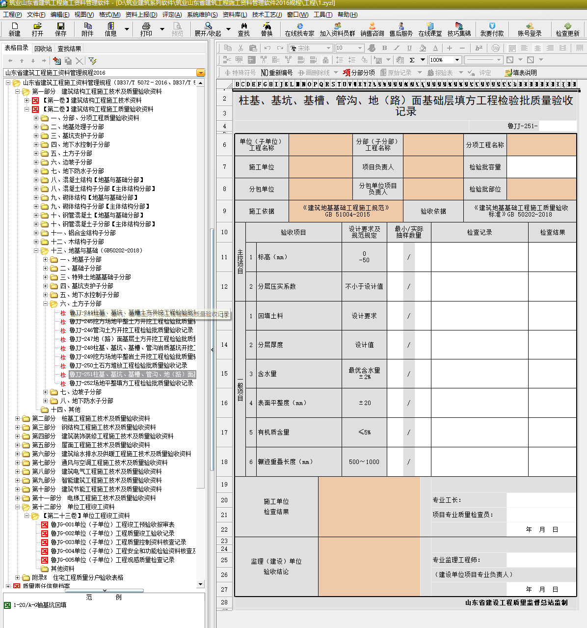Click the paste clipboard icon
Image resolution: width=587 pixels, height=628 pixels.
(253, 48)
